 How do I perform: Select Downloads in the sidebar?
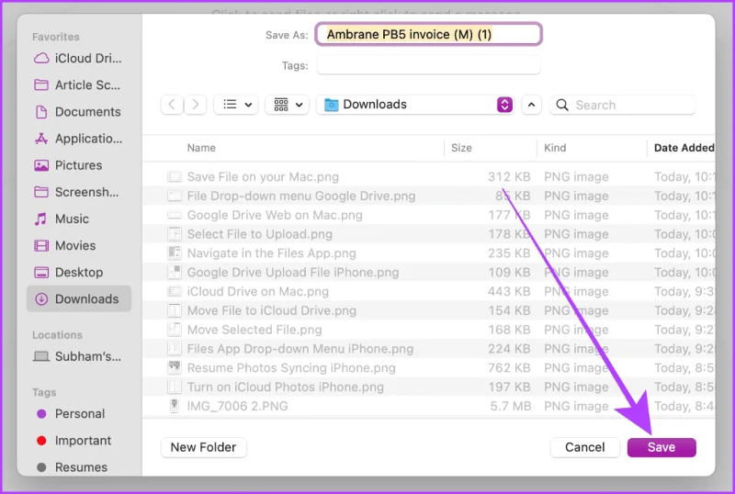[x=79, y=298]
